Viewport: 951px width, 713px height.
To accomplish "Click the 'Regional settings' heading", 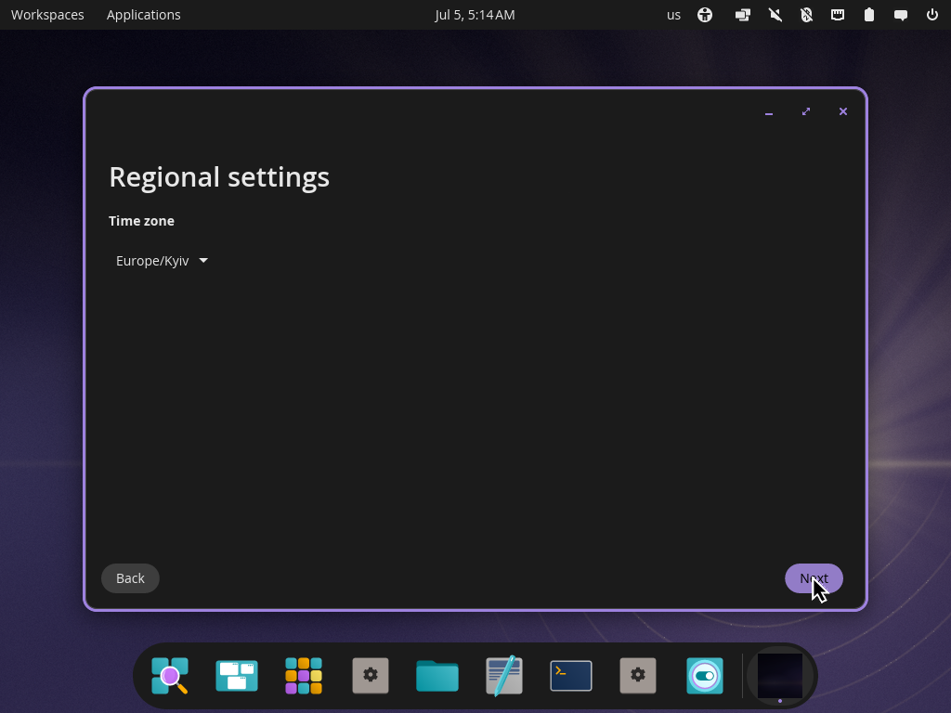I will [219, 177].
